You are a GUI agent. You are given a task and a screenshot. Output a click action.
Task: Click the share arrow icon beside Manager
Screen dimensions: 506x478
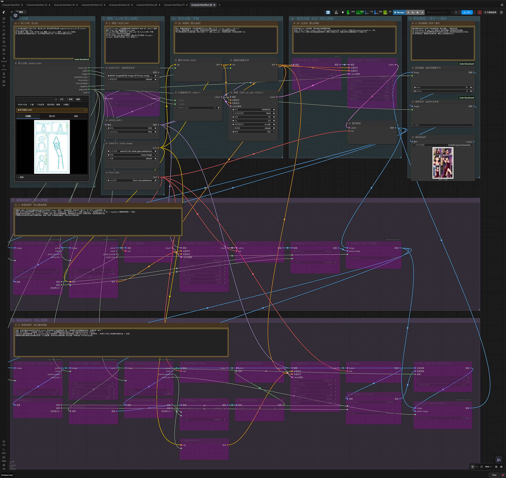(422, 12)
